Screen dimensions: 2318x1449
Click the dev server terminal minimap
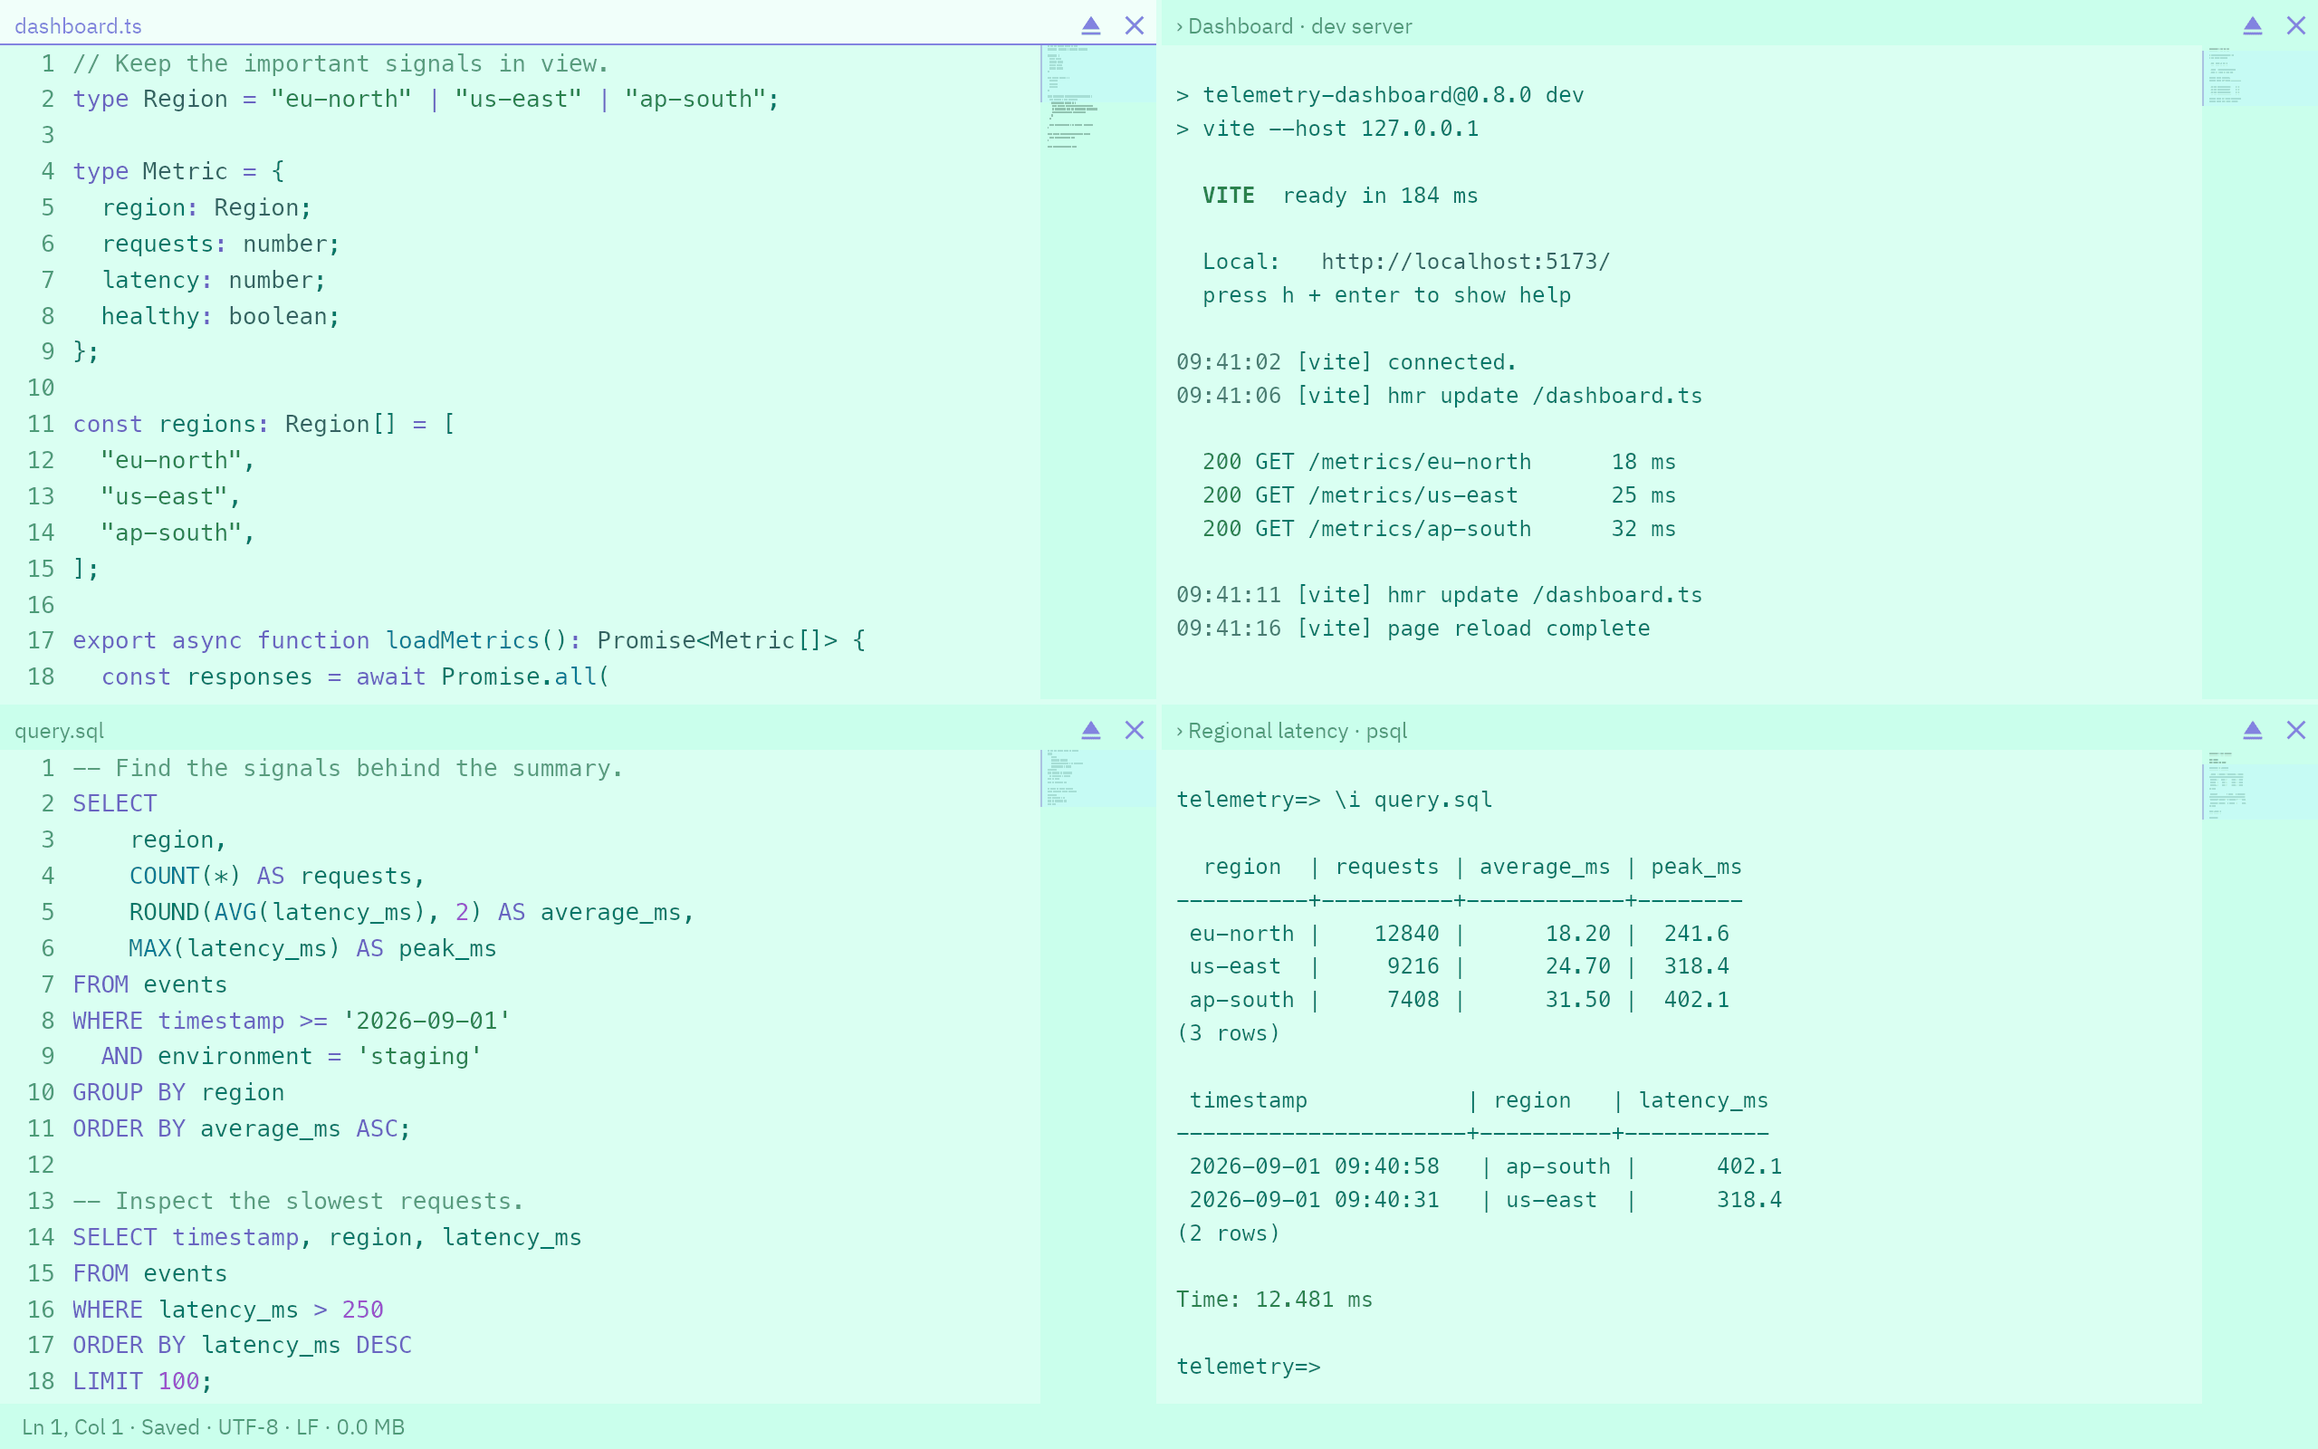tap(2258, 372)
